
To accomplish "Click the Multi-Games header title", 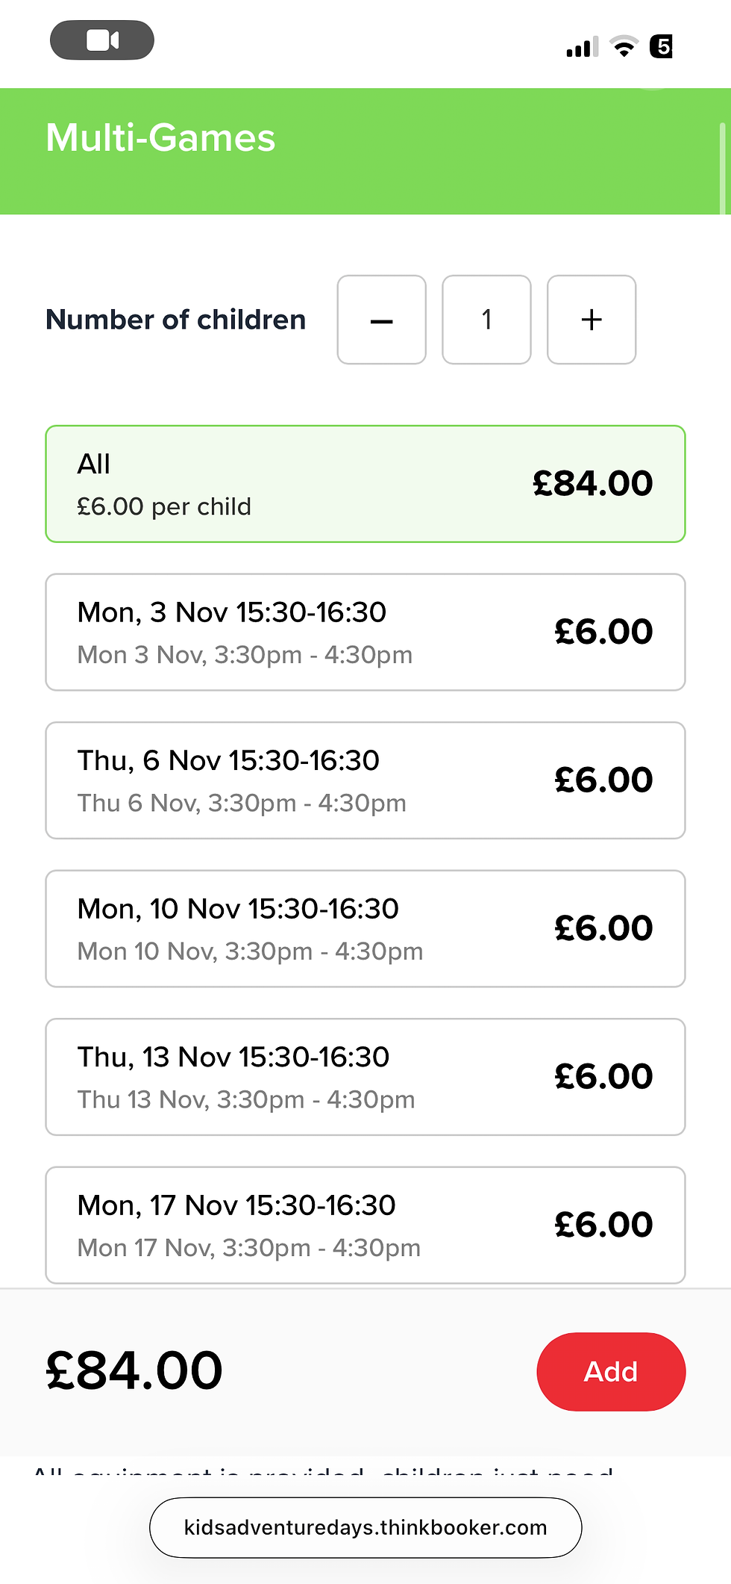I will click(160, 138).
